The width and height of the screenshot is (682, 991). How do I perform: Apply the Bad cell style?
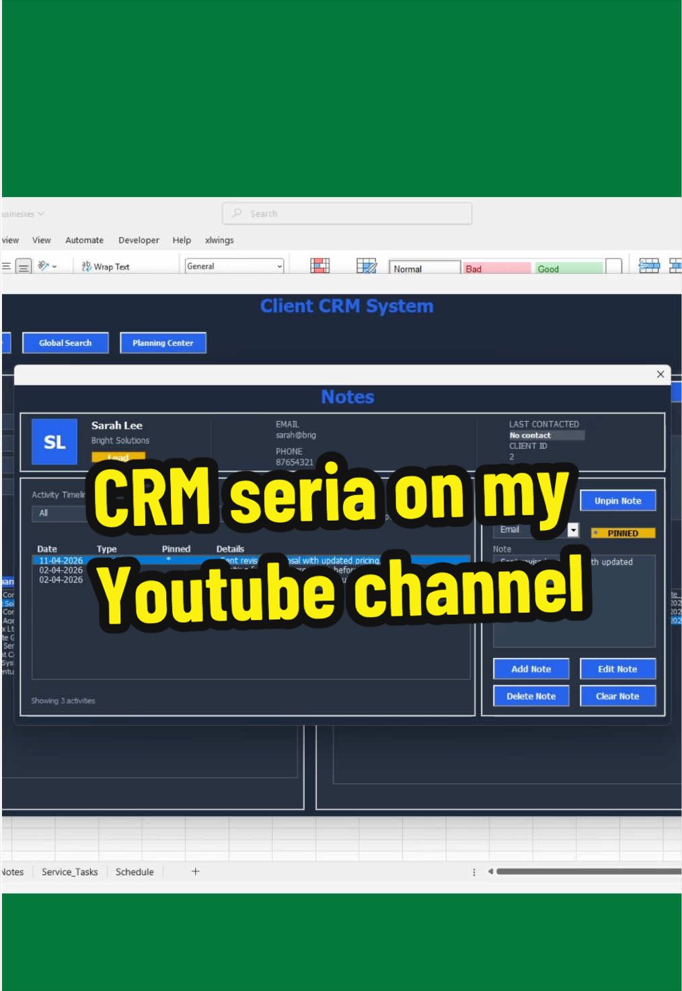[x=497, y=268]
